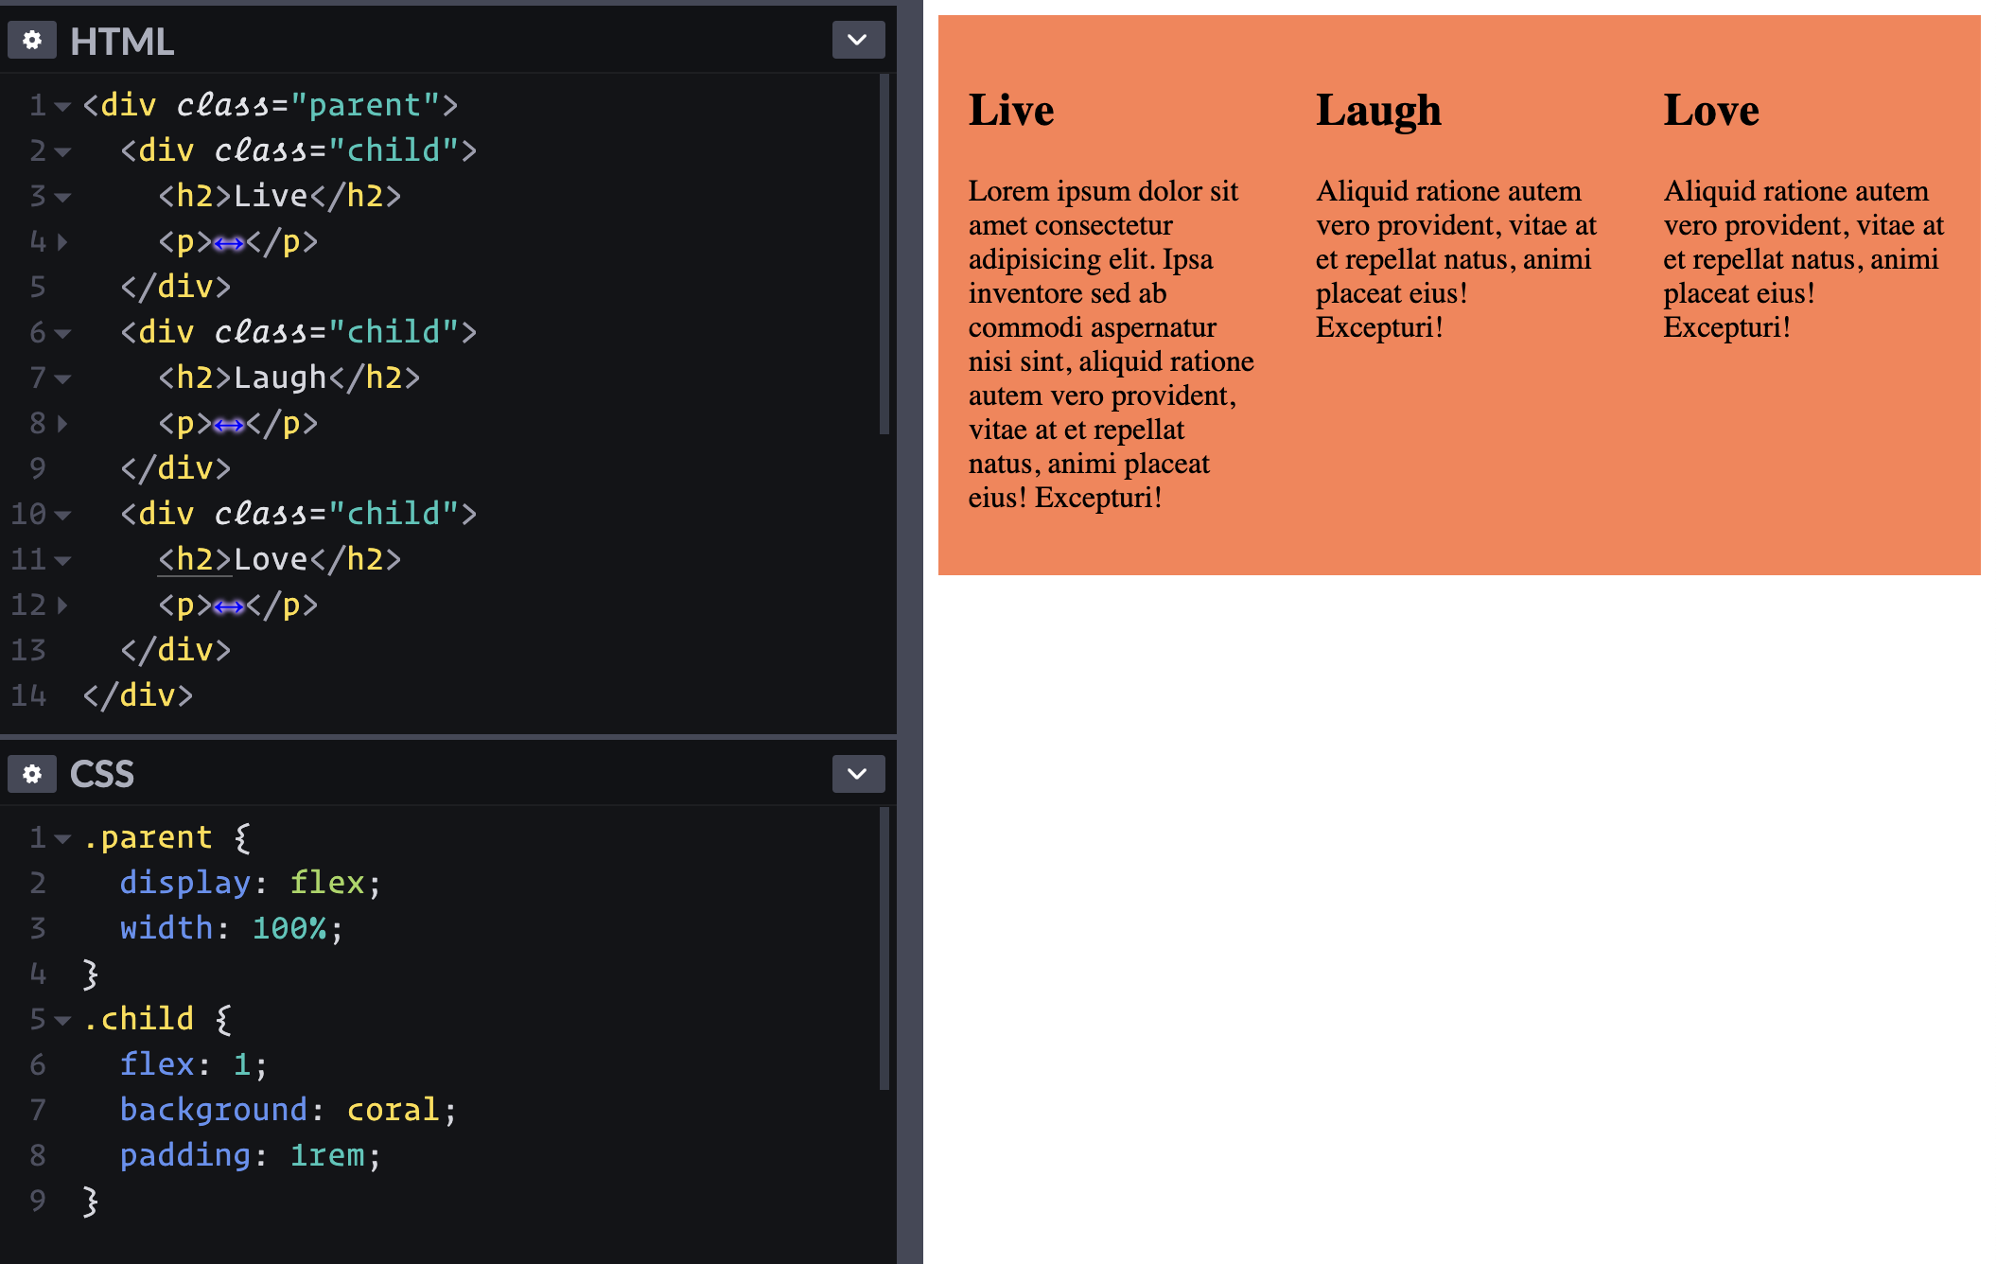This screenshot has height=1264, width=1996.
Task: Click the coral background value in CSS
Action: (x=394, y=1109)
